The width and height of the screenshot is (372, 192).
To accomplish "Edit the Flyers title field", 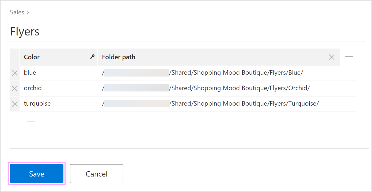I will click(x=187, y=31).
